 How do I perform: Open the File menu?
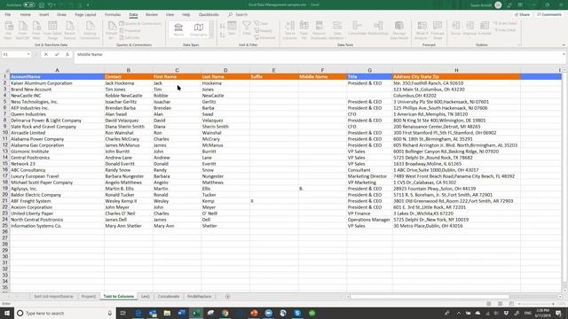point(8,14)
